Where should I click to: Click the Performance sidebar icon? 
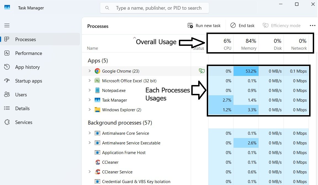[x=7, y=53]
